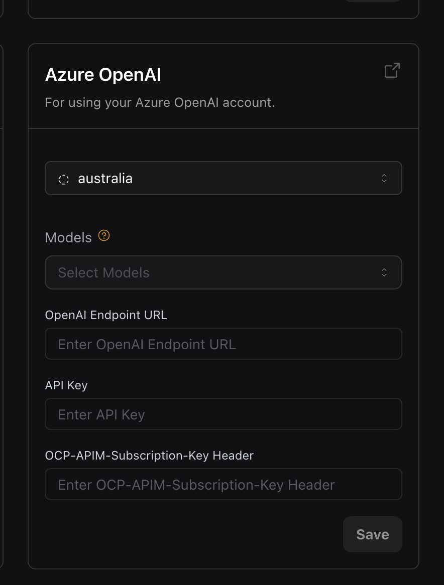
Task: Focus the OpenAI Endpoint URL input
Action: 224,344
